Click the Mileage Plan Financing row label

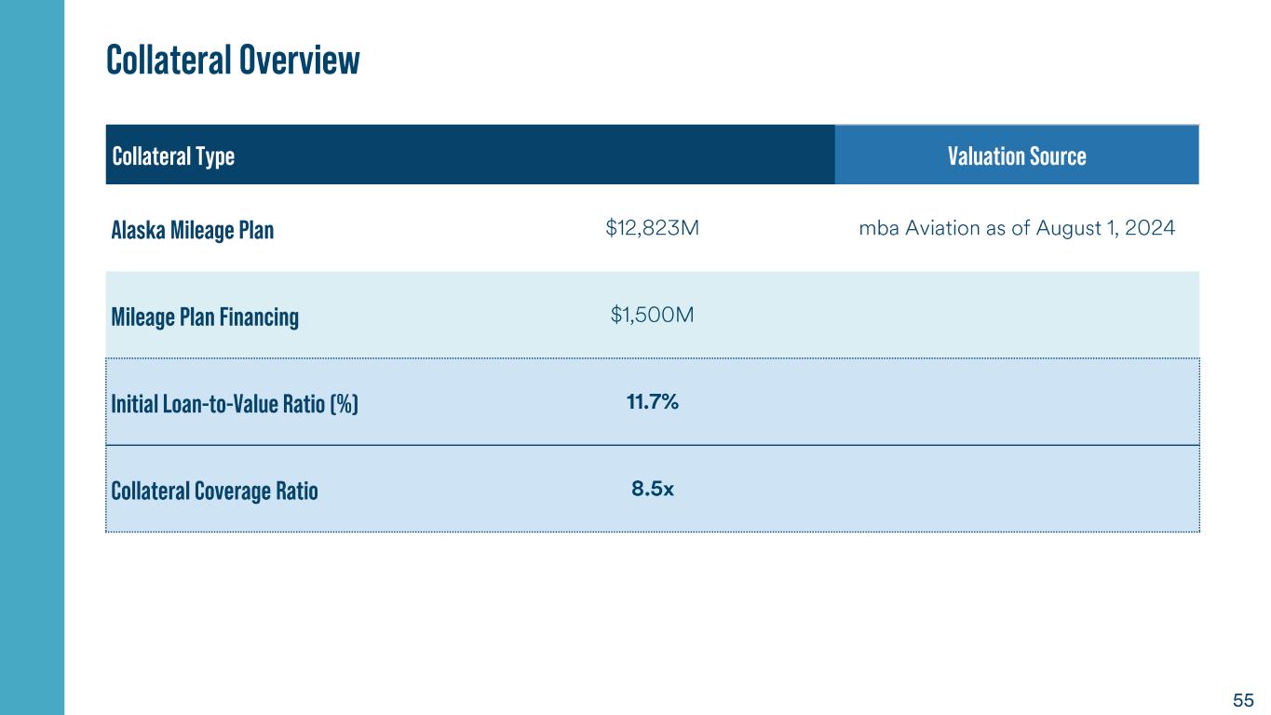(x=205, y=317)
